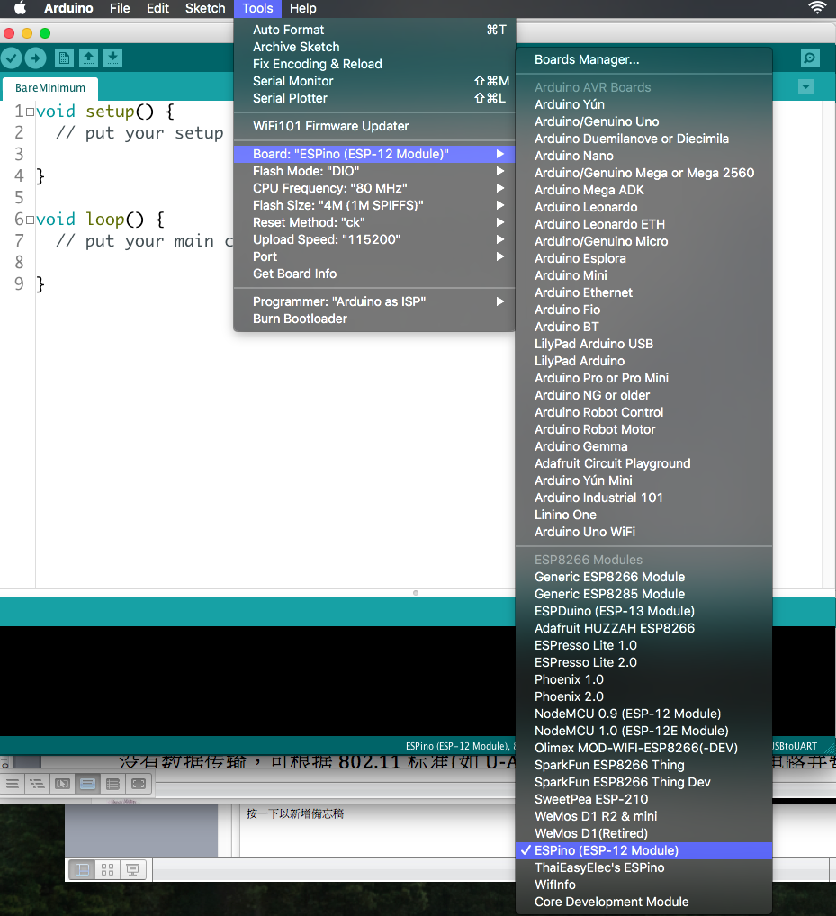Select Generic ESP8285 Module

(x=643, y=594)
